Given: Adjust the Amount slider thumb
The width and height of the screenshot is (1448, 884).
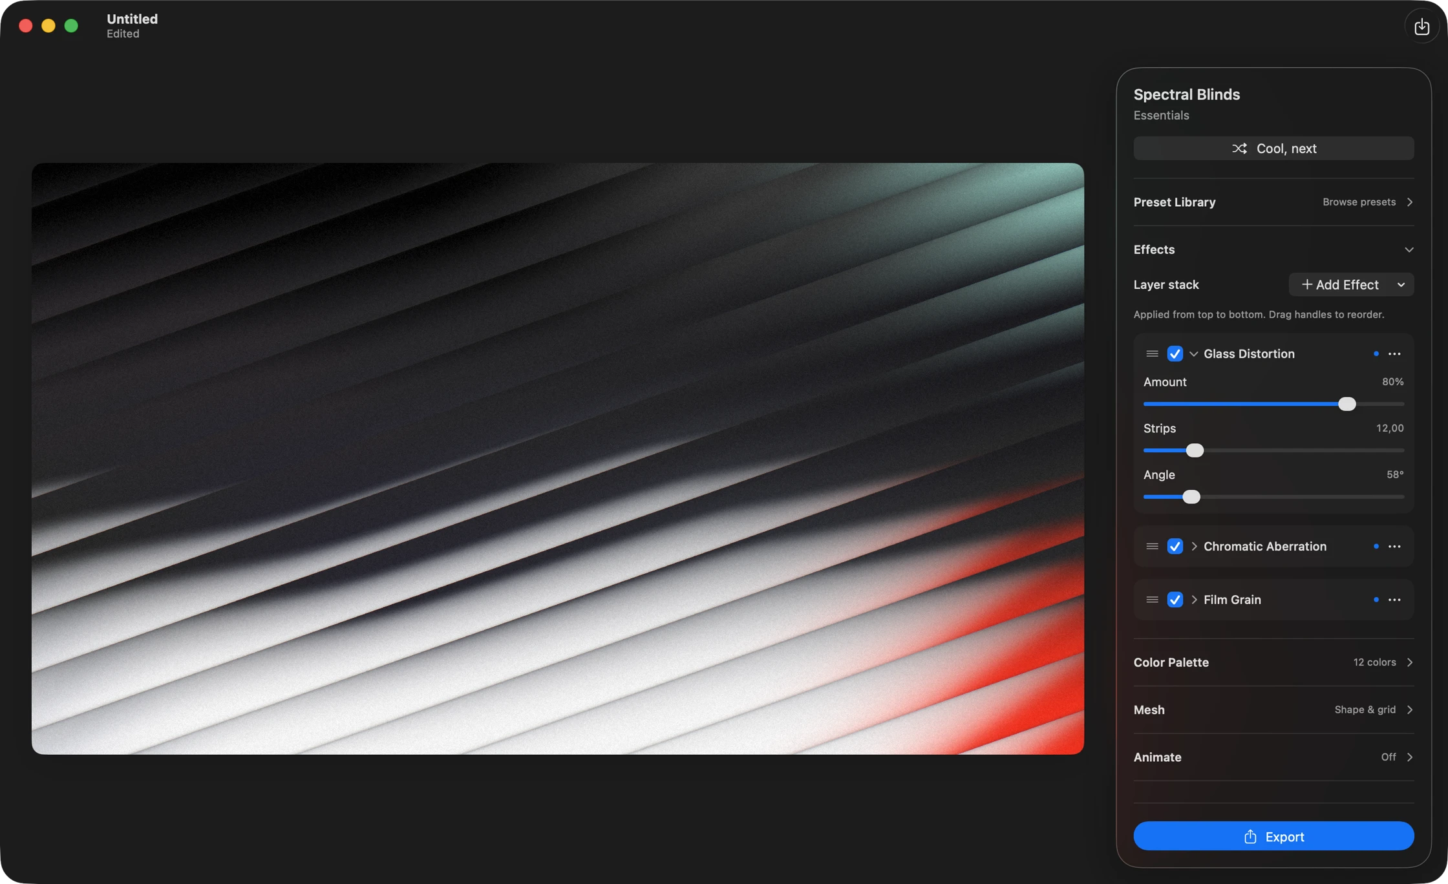Looking at the screenshot, I should 1347,404.
